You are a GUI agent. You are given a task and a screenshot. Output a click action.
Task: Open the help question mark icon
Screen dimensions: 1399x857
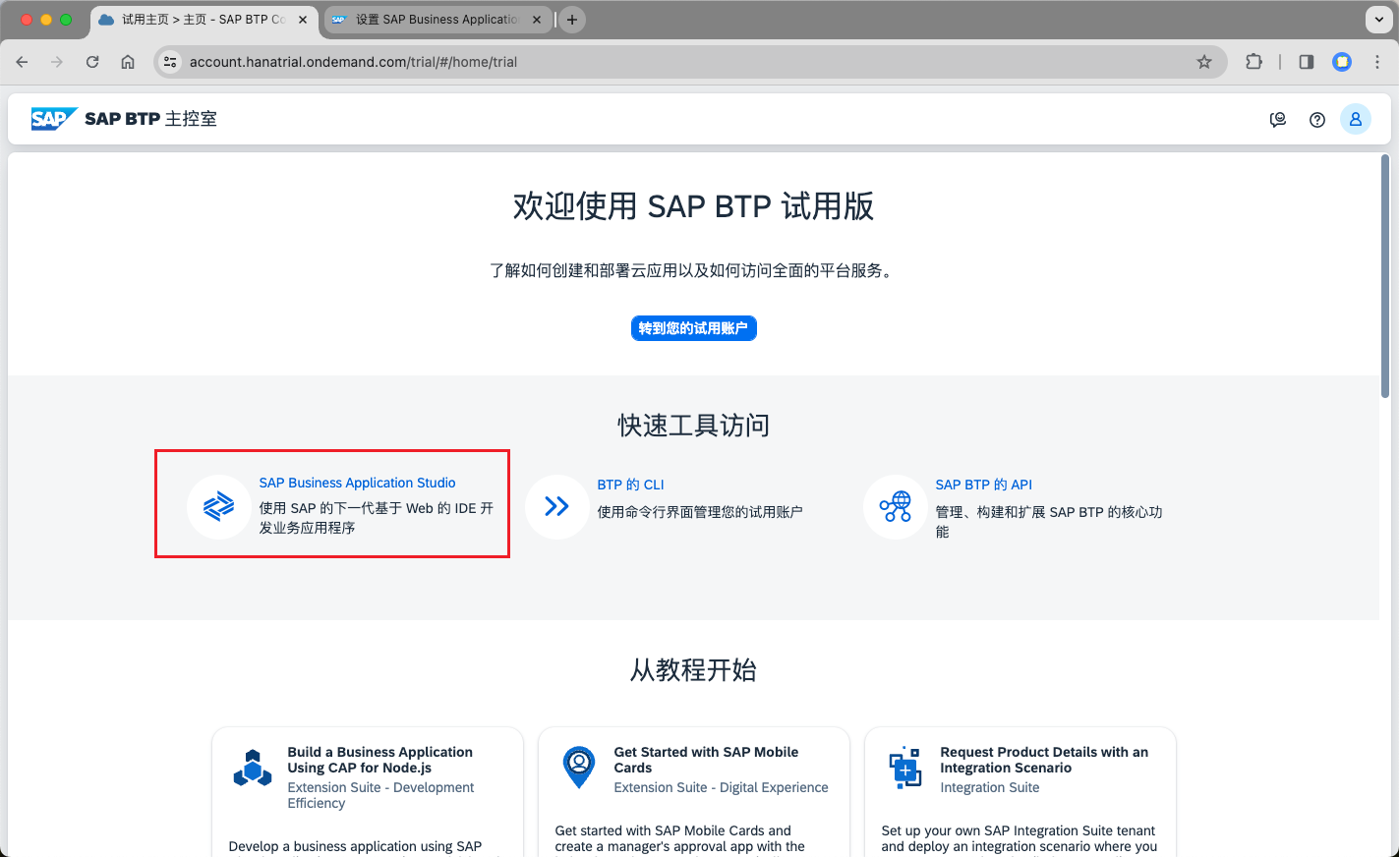(1316, 120)
